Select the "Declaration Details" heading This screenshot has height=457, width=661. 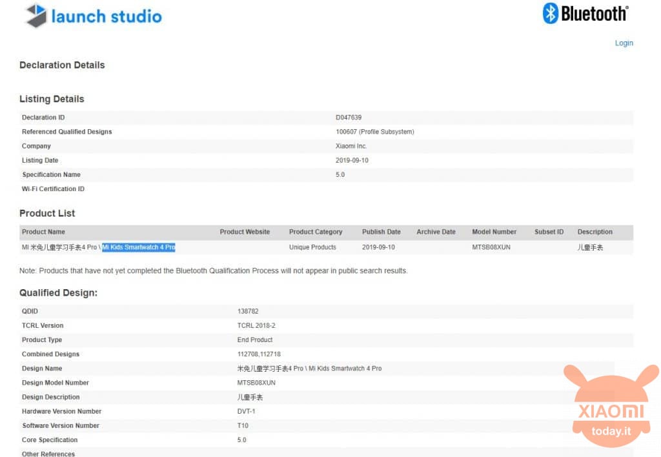(x=62, y=65)
